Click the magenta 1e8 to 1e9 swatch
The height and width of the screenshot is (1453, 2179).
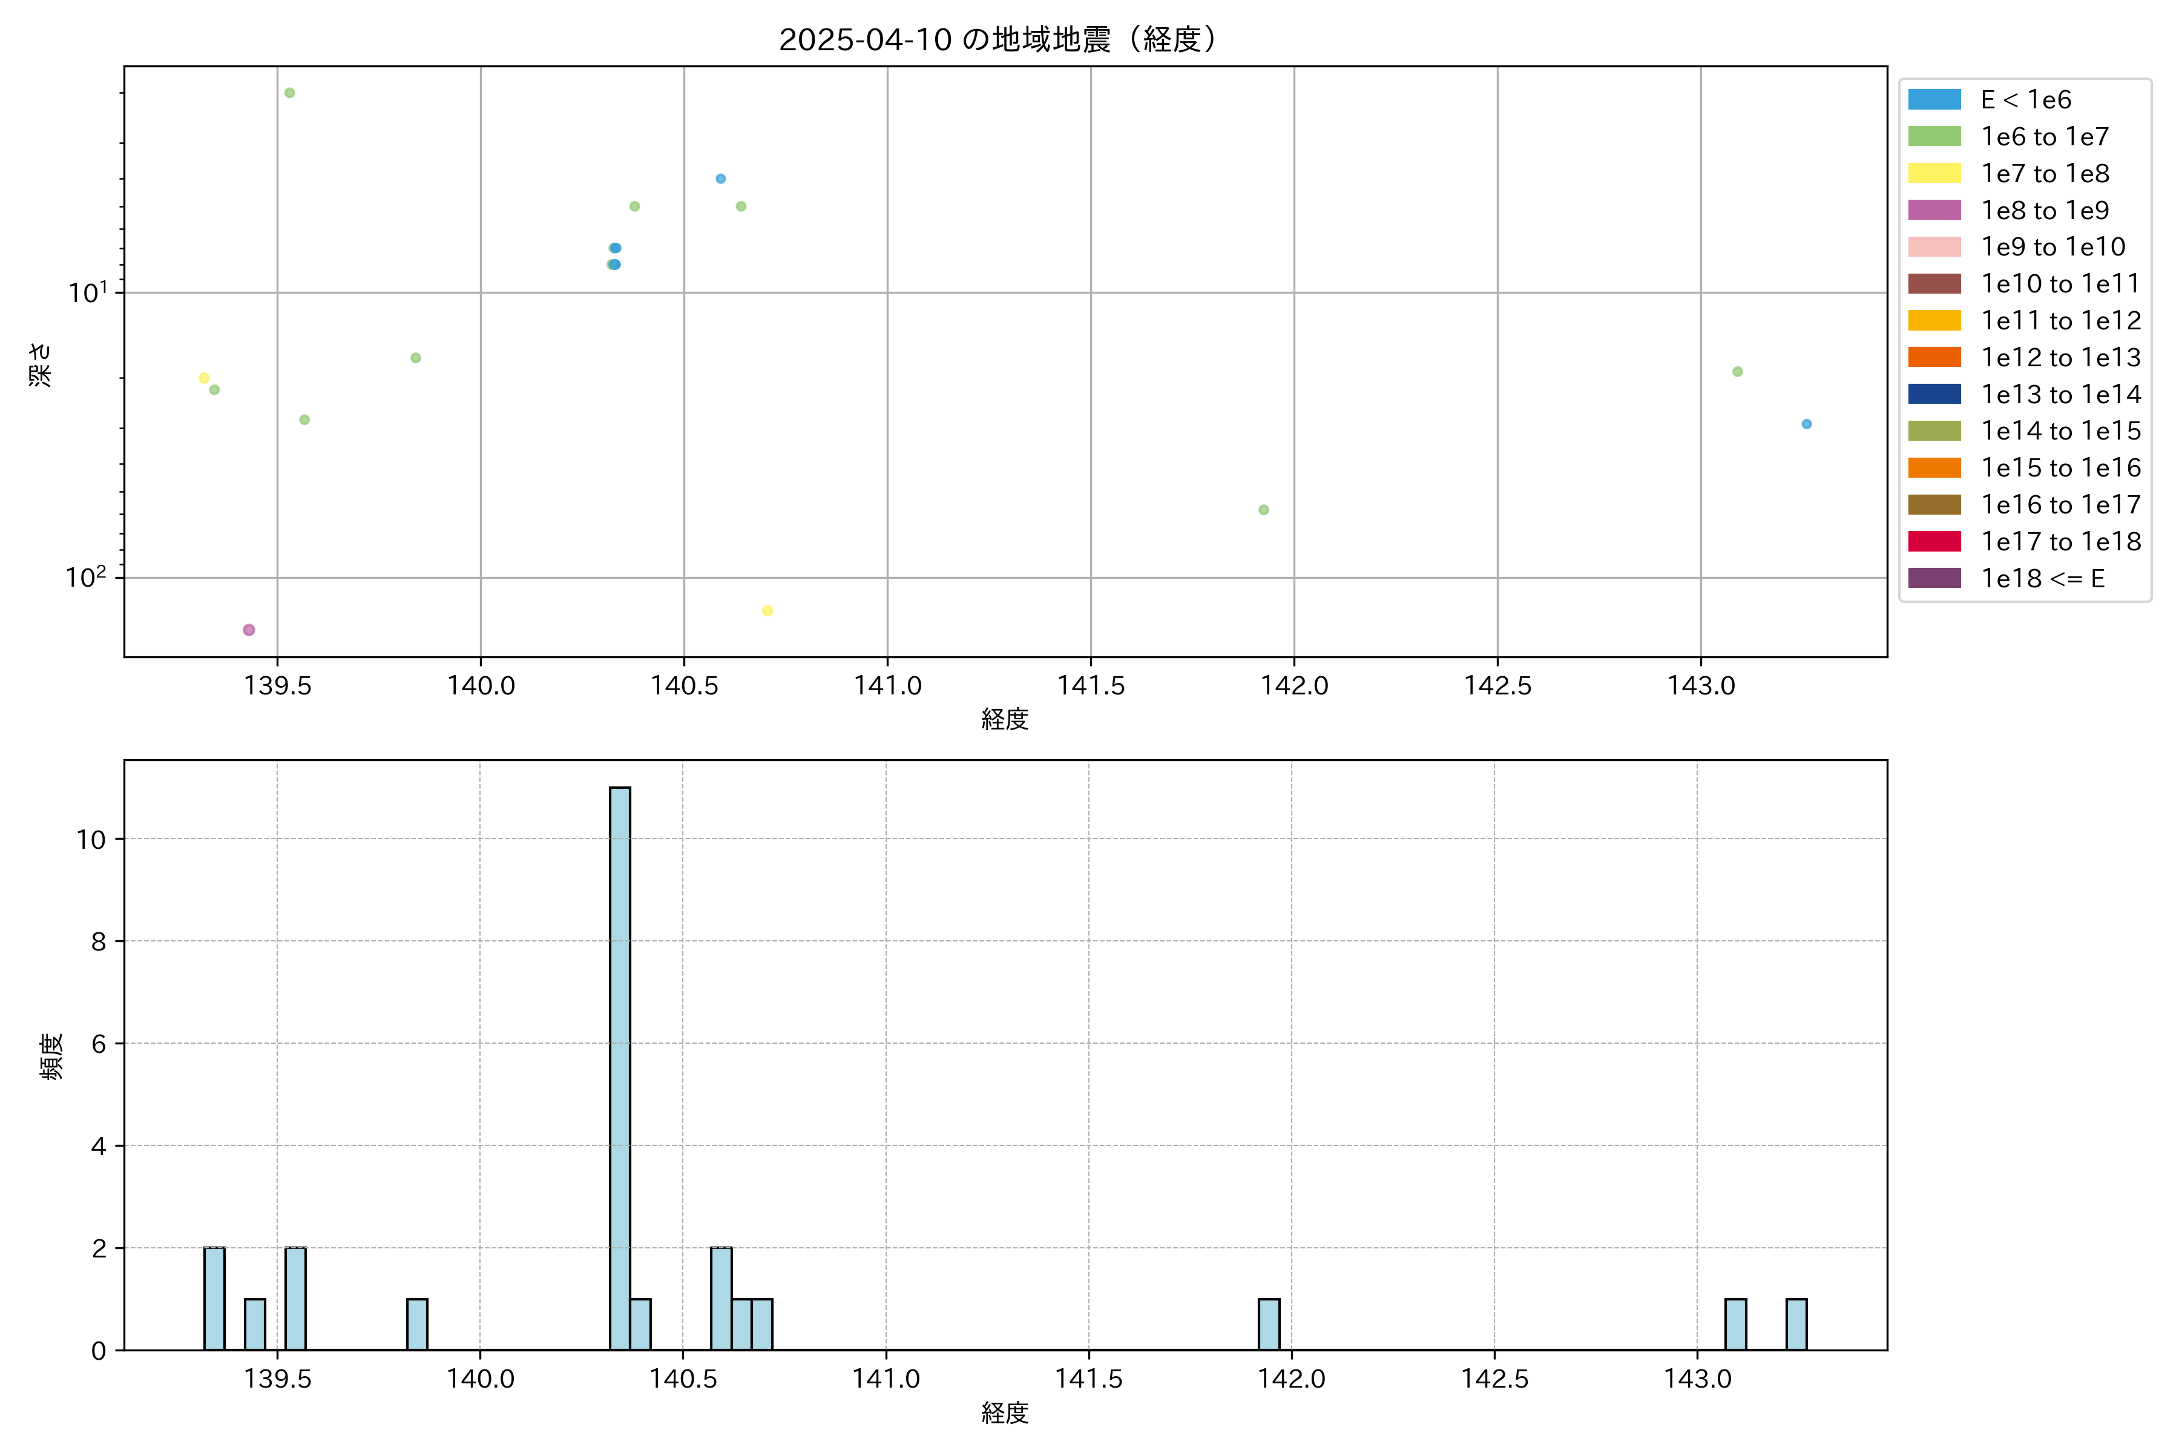click(1933, 210)
